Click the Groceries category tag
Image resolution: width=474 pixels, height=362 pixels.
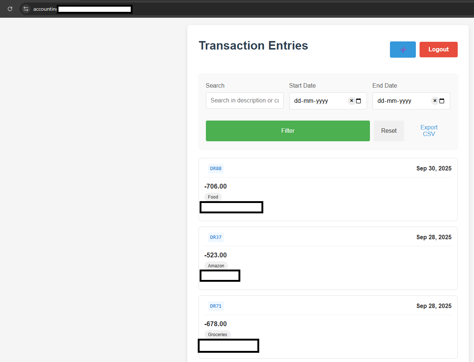pos(217,335)
